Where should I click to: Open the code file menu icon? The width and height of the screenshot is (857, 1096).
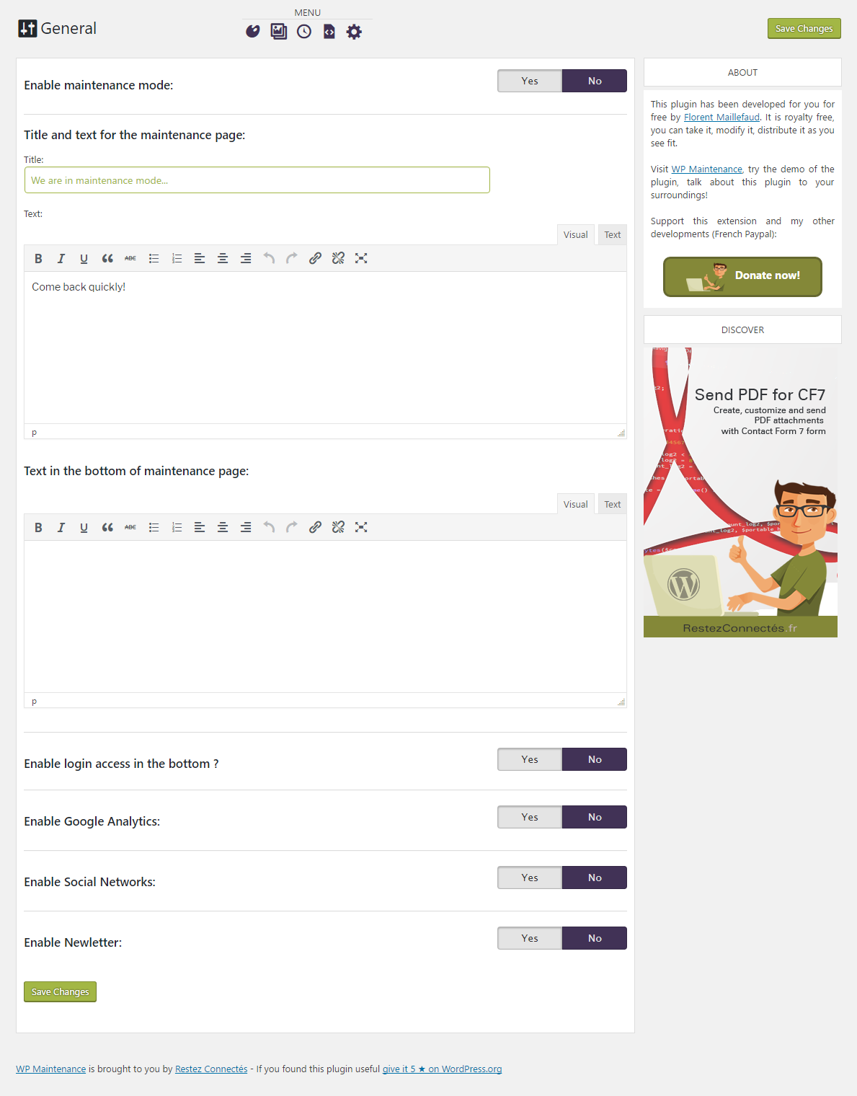click(329, 31)
